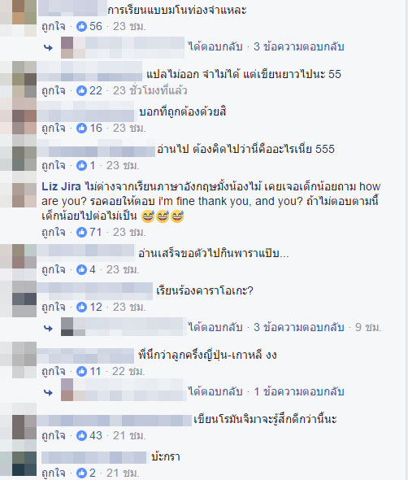This screenshot has height=480, width=408.
Task: Toggle ถูกใจ on Liz Jira's comment
Action: point(54,233)
